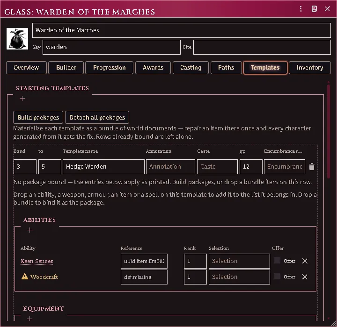Click the 'Reference' column header
The height and width of the screenshot is (327, 337).
click(132, 248)
